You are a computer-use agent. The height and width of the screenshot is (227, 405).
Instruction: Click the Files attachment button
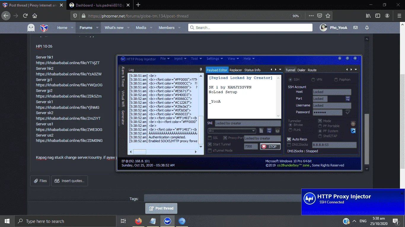point(40,181)
